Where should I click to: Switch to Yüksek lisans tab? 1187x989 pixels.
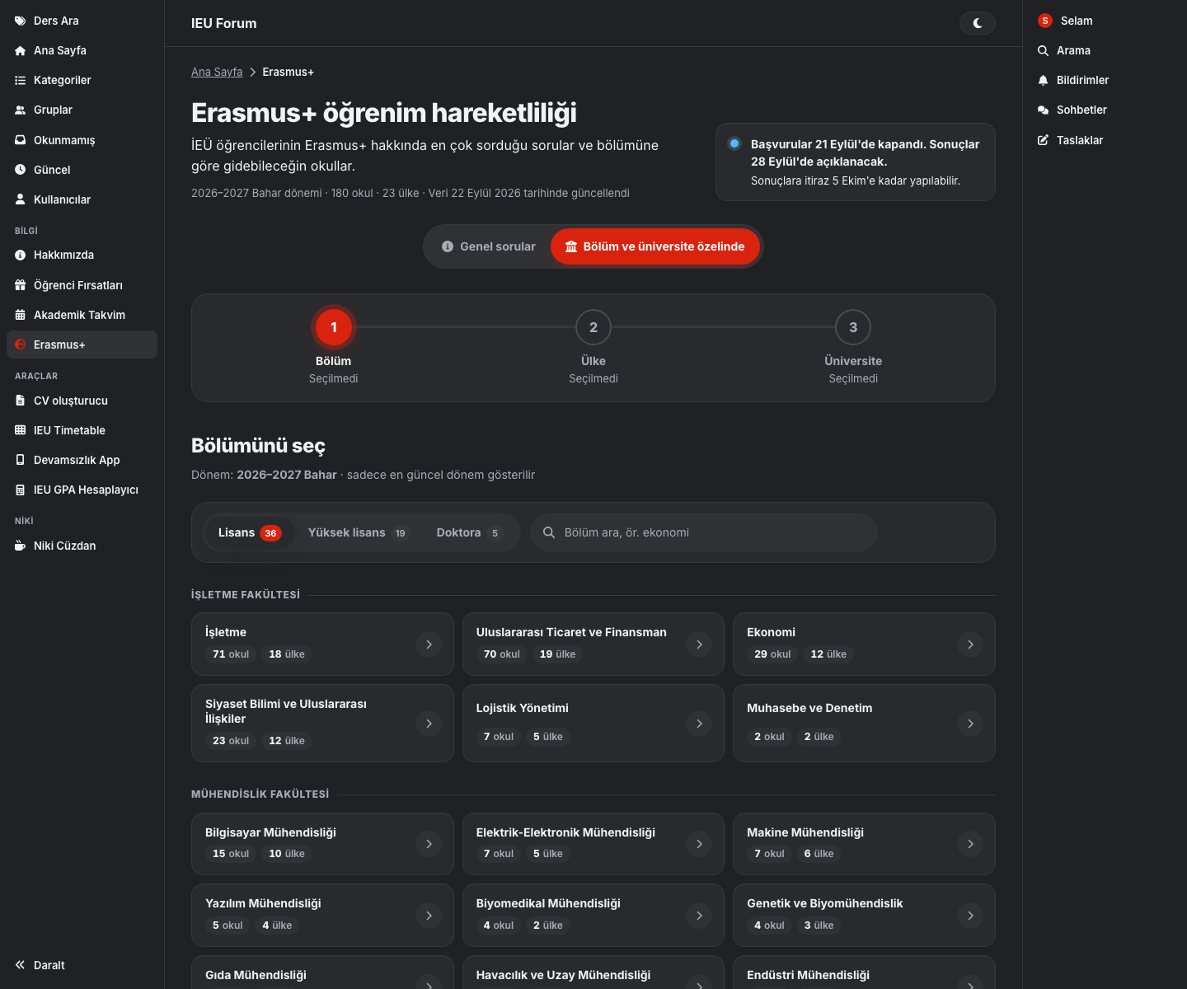[x=359, y=532]
